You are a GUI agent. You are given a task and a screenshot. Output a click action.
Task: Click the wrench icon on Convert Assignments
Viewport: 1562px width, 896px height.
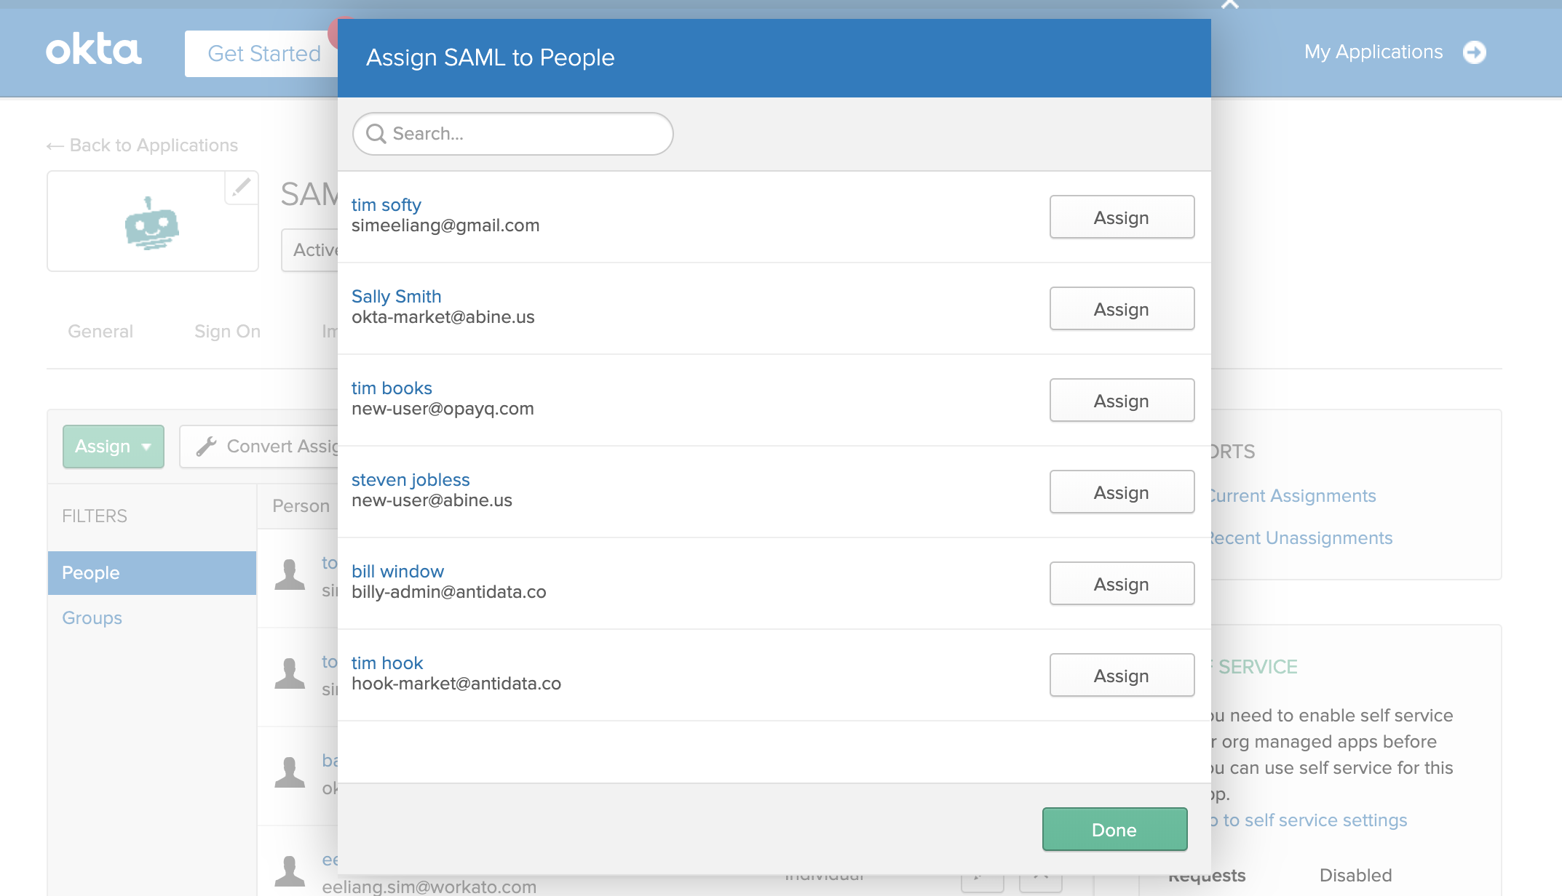[207, 446]
